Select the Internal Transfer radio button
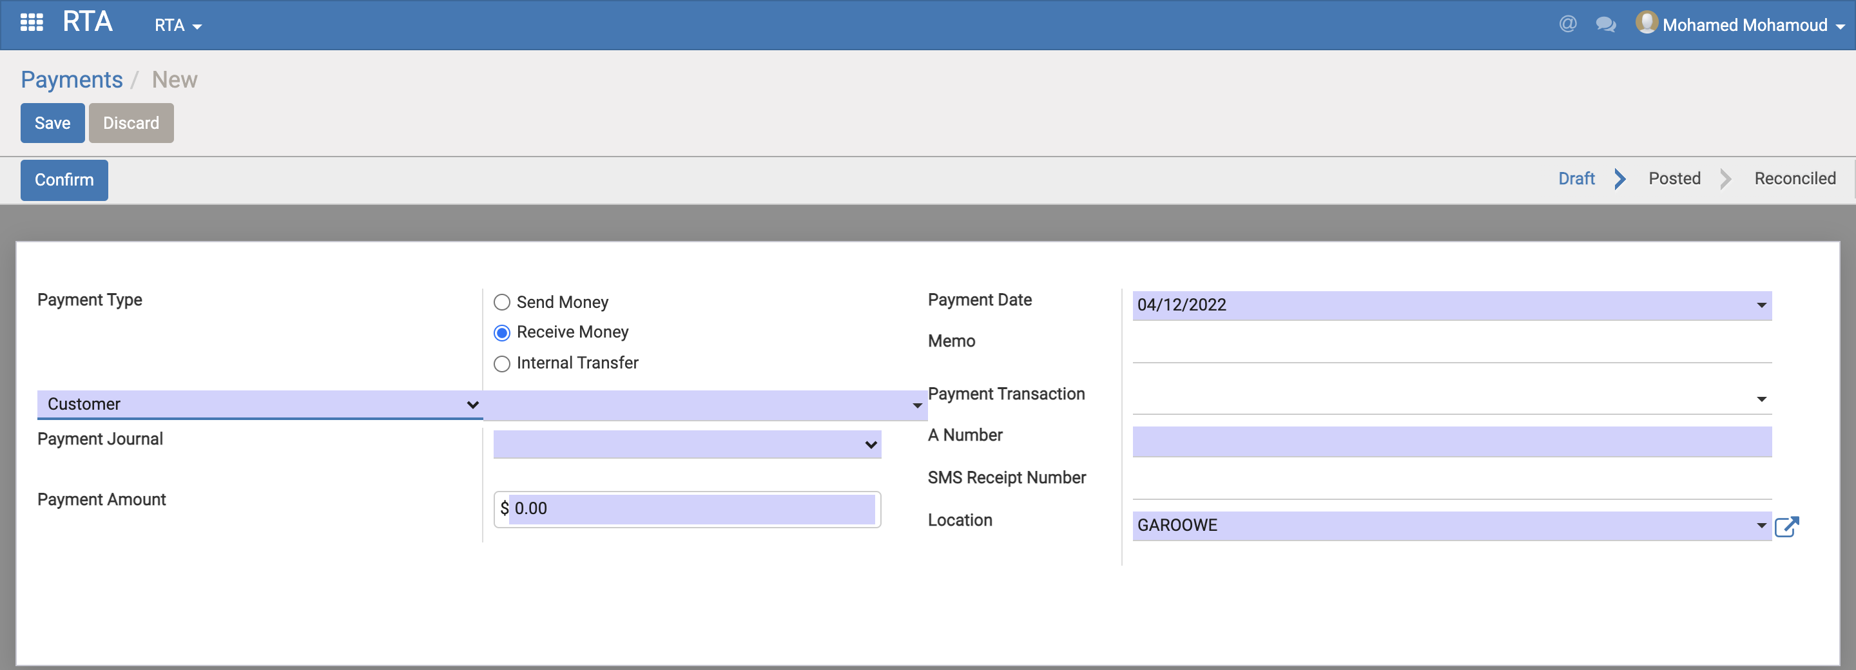 click(502, 364)
